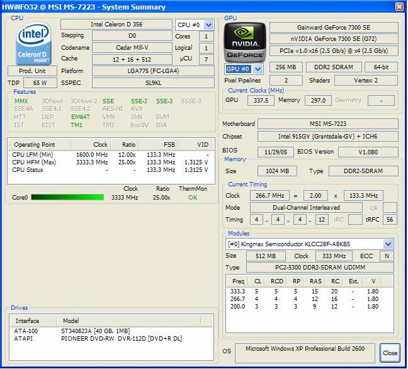This screenshot has width=408, height=369.
Task: Click the 256 MB video memory field
Action: coord(286,67)
